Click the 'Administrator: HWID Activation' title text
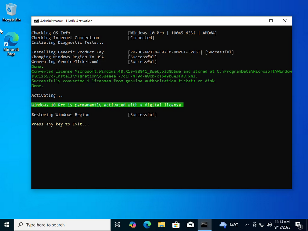 (66, 21)
